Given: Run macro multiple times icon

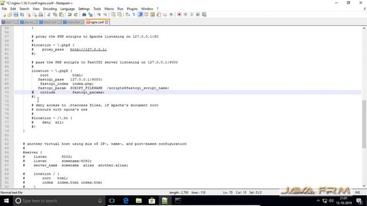Looking at the screenshot, I should pyautogui.click(x=198, y=14).
